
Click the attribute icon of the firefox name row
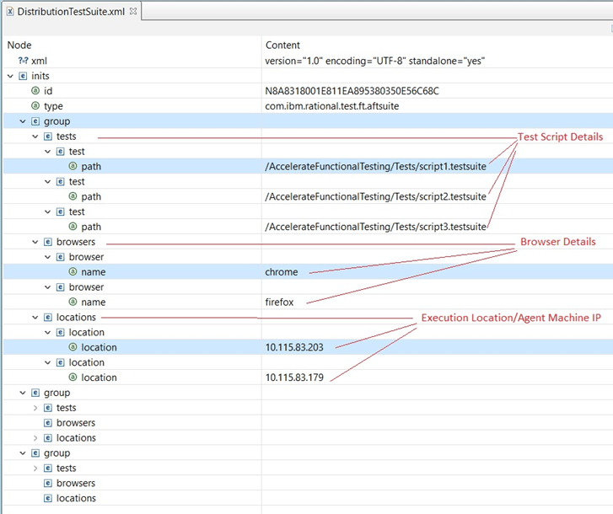[73, 302]
